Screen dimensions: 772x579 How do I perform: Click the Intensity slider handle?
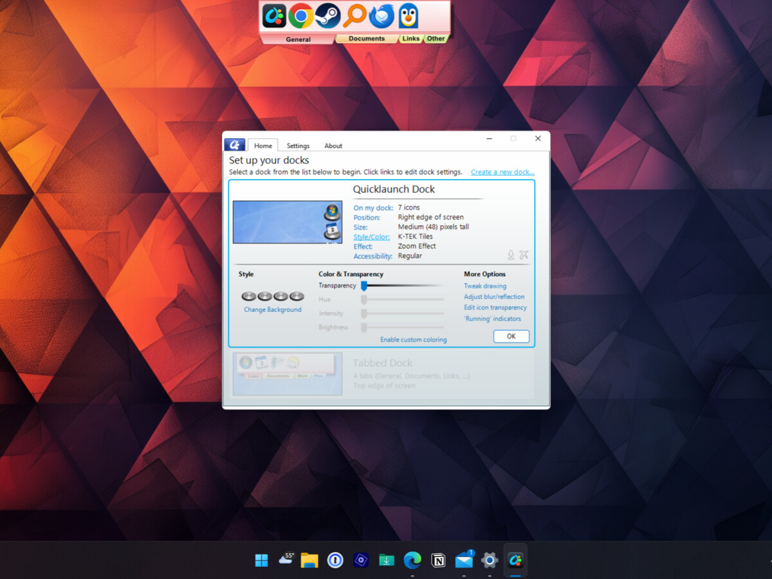[363, 313]
